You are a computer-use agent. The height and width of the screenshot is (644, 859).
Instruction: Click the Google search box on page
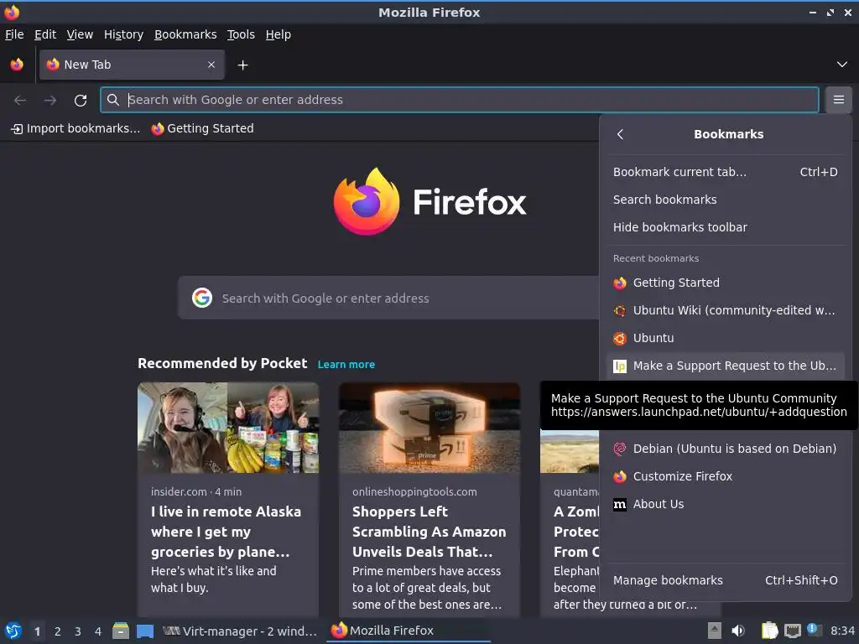(x=389, y=299)
